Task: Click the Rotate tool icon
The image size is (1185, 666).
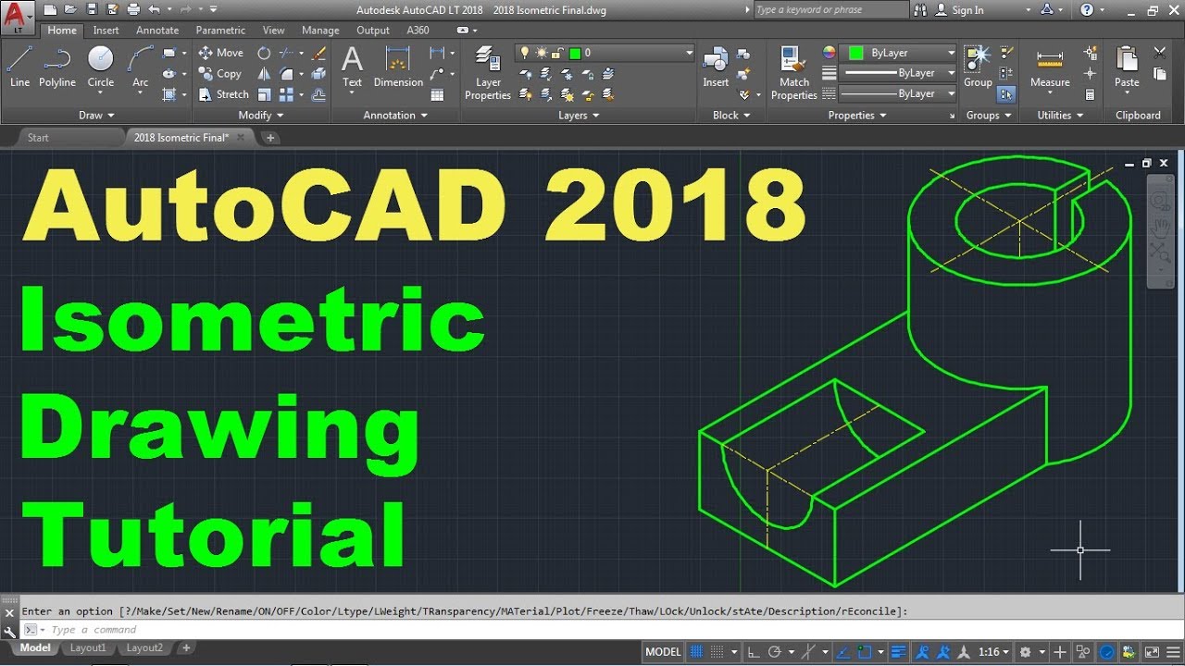Action: (264, 53)
